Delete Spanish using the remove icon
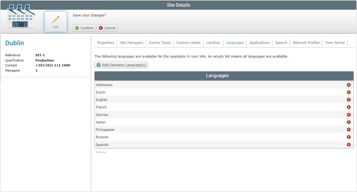Viewport: 357px width, 192px height. click(349, 145)
